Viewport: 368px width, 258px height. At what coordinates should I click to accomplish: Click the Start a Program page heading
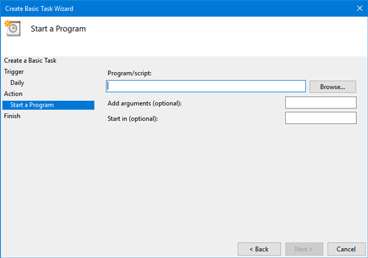click(58, 29)
